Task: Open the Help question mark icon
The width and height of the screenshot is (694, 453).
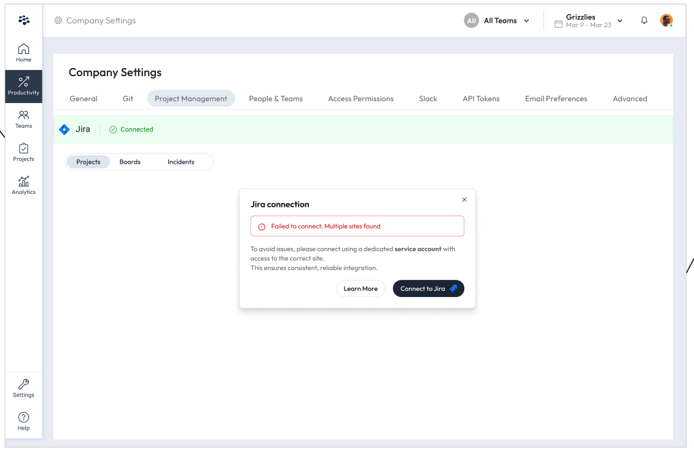Action: coord(23,421)
